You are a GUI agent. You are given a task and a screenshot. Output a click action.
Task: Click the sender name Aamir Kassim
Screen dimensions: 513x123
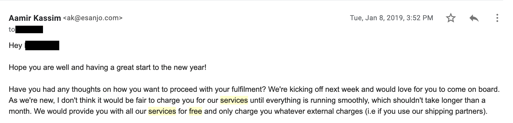click(x=35, y=18)
